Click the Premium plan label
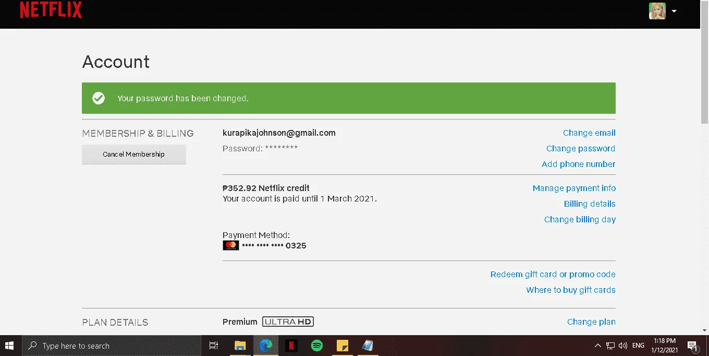 (240, 322)
